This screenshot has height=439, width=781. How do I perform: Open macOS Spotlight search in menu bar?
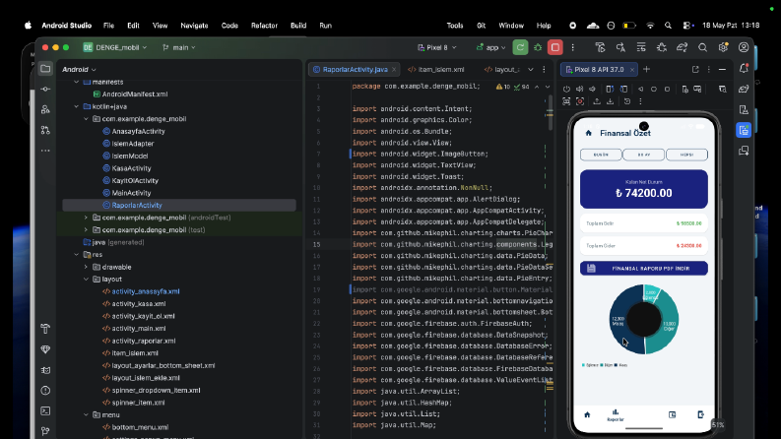[668, 26]
